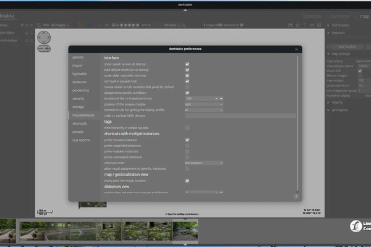Enable prefer expanded instances
The image size is (371, 247).
(187, 146)
